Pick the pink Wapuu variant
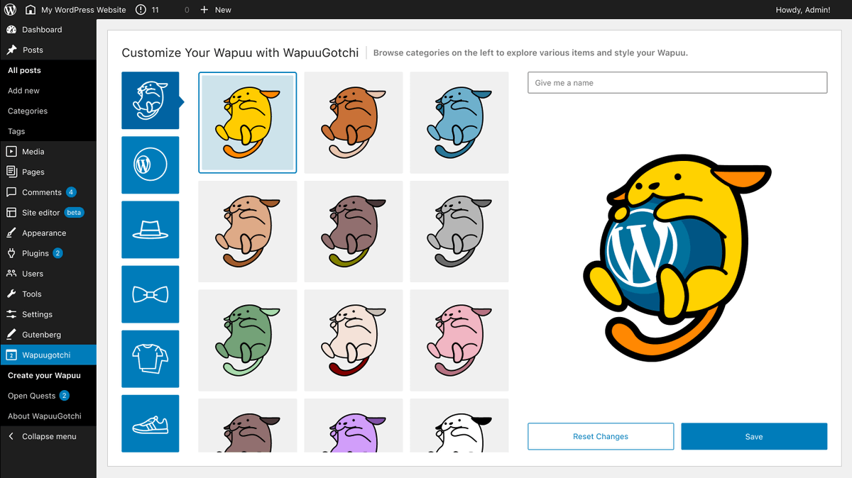The height and width of the screenshot is (478, 852). coord(459,340)
